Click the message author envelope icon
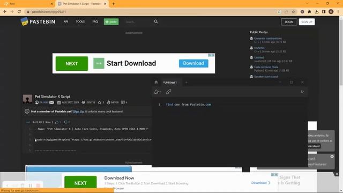 51,102
